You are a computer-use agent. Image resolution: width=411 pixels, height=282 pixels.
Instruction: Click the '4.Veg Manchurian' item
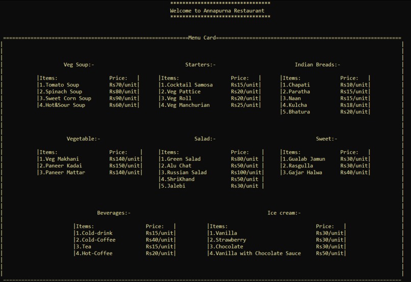click(185, 105)
